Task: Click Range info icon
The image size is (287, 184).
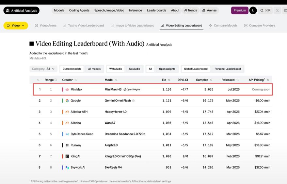Action: pyautogui.click(x=56, y=80)
